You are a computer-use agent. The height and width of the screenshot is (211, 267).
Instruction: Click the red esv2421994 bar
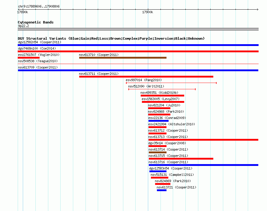pos(157,127)
